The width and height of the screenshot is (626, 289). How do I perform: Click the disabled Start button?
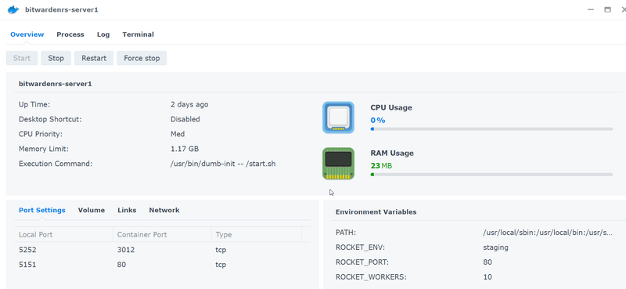tap(22, 58)
